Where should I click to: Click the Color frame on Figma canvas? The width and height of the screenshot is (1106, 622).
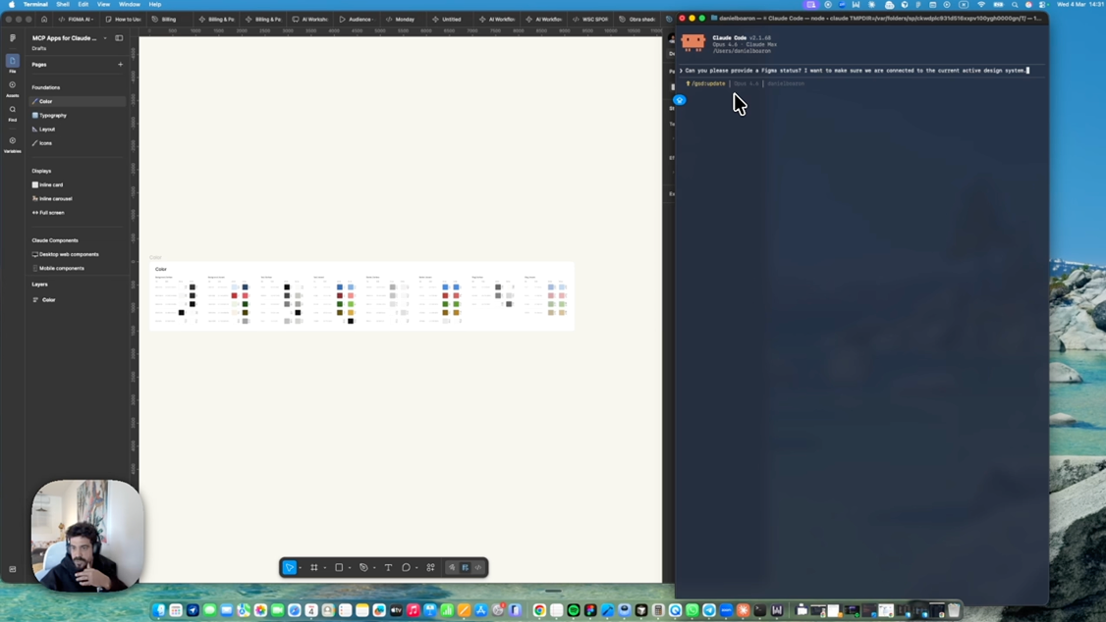(361, 296)
